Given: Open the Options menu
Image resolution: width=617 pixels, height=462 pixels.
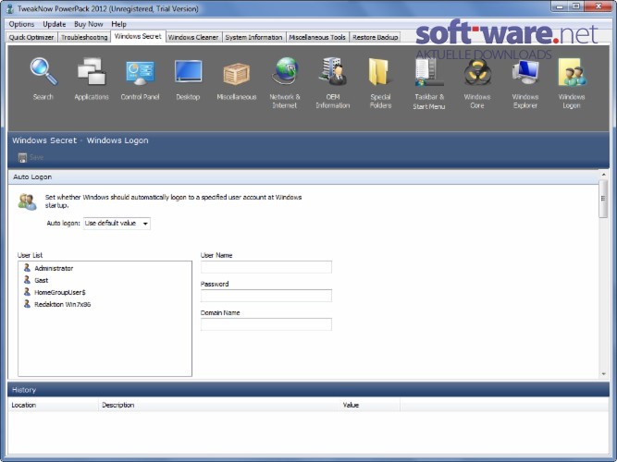Looking at the screenshot, I should 21,24.
